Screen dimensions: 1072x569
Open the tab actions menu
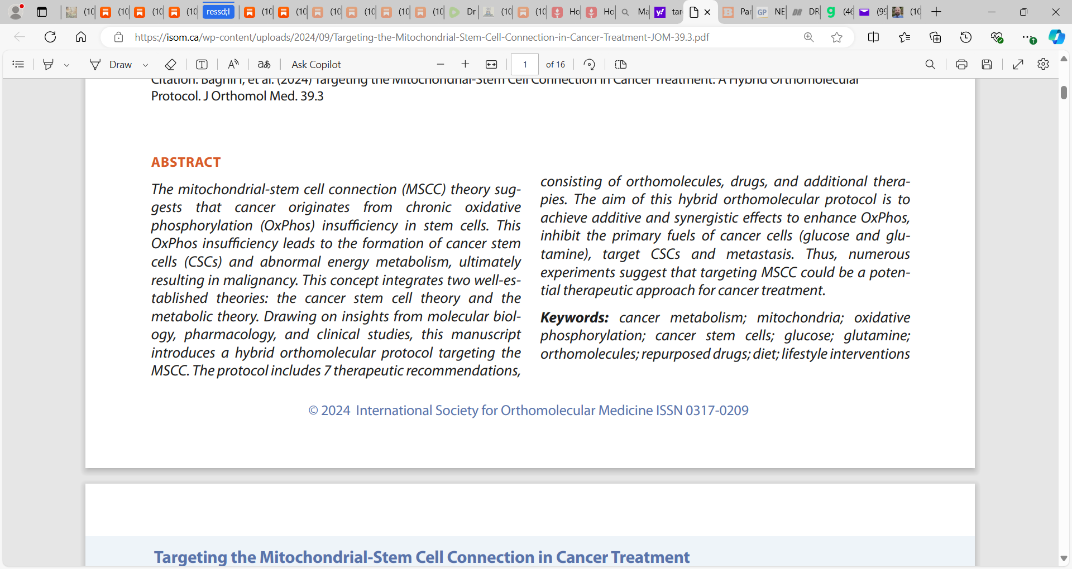(x=42, y=12)
